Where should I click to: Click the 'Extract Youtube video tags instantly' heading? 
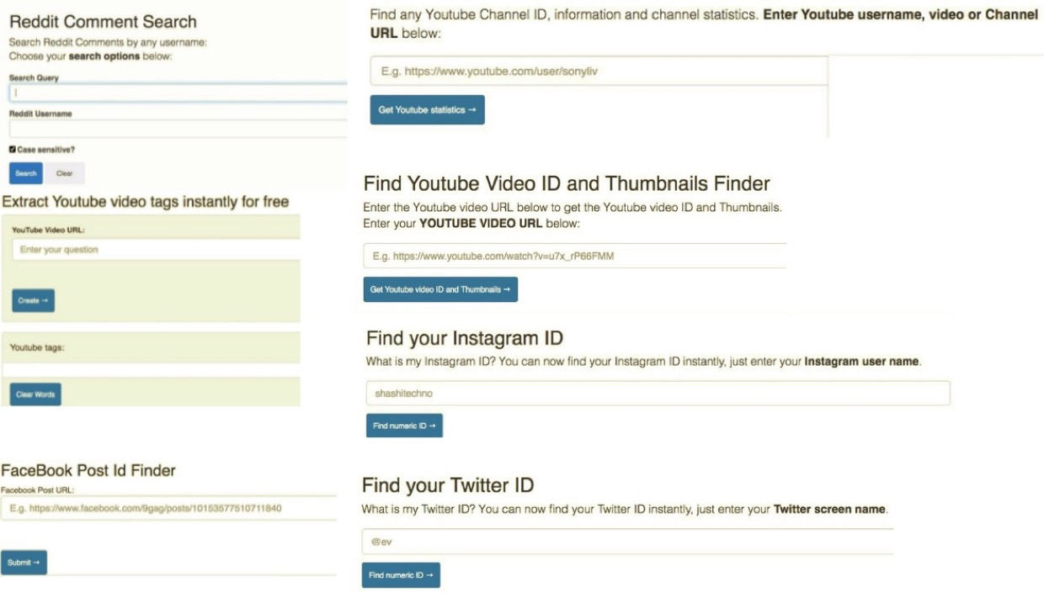click(146, 202)
